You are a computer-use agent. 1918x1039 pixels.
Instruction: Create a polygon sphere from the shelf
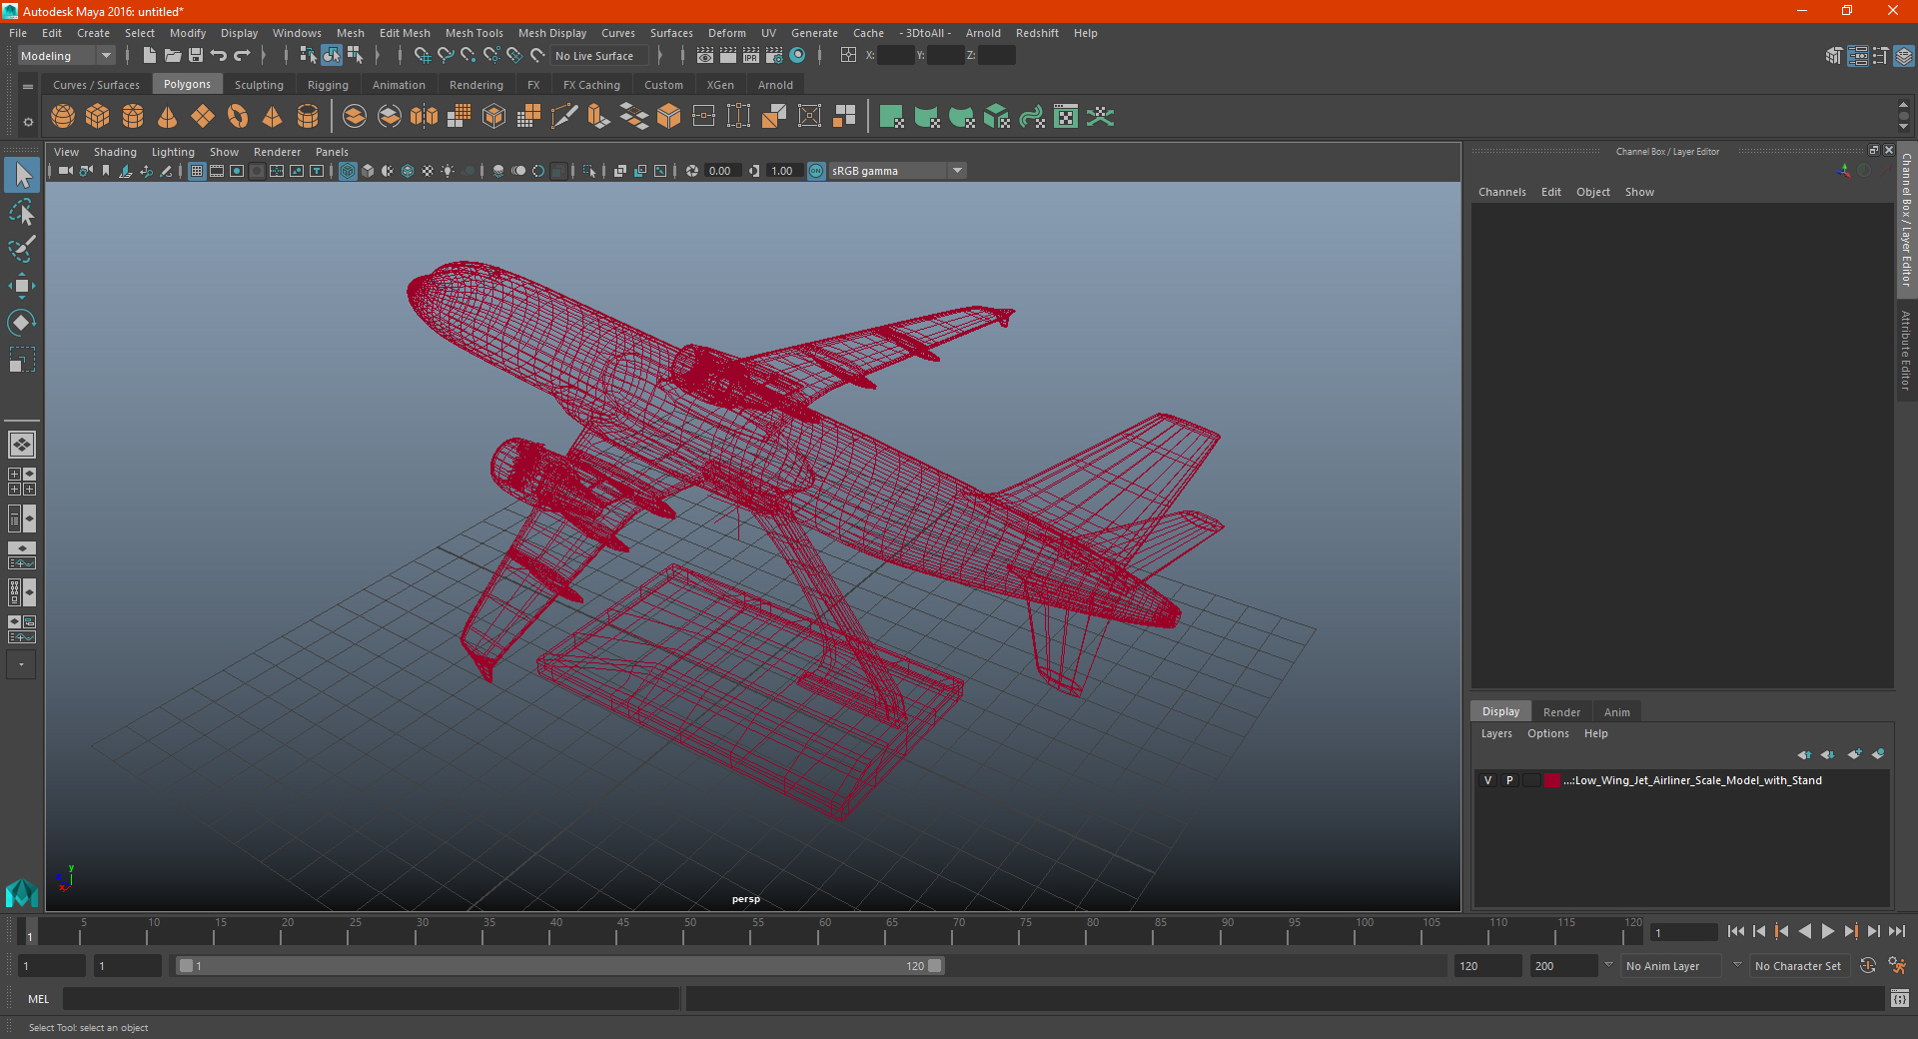click(x=63, y=117)
